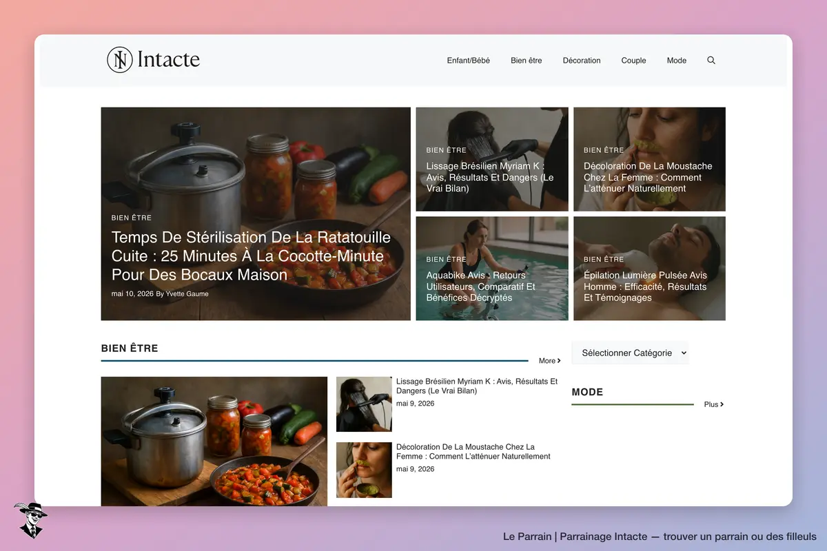Open the large pressure cooker list image
Screen dimensions: 827x551
point(214,441)
